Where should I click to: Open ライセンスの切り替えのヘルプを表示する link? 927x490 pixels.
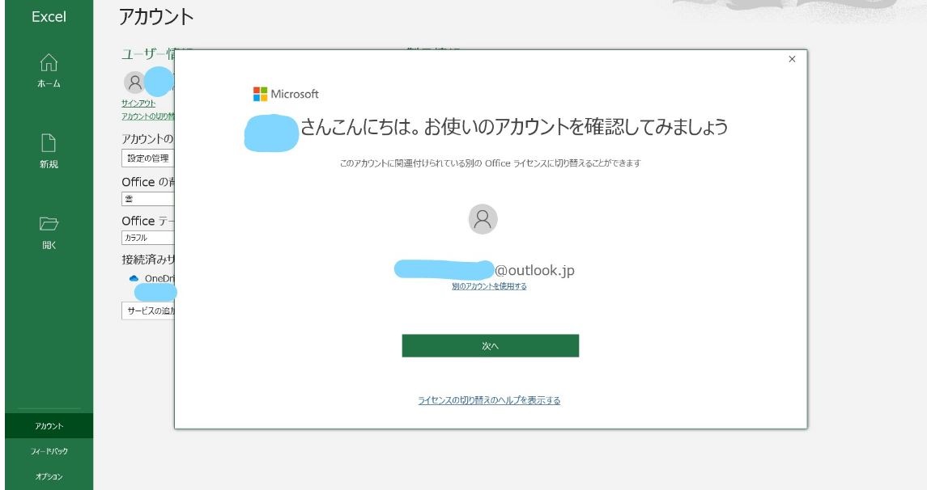[x=489, y=400]
